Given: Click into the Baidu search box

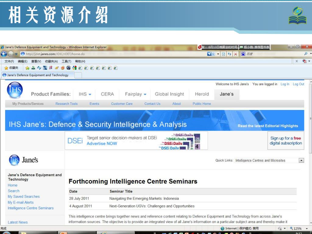Looking at the screenshot, I should (x=274, y=54).
